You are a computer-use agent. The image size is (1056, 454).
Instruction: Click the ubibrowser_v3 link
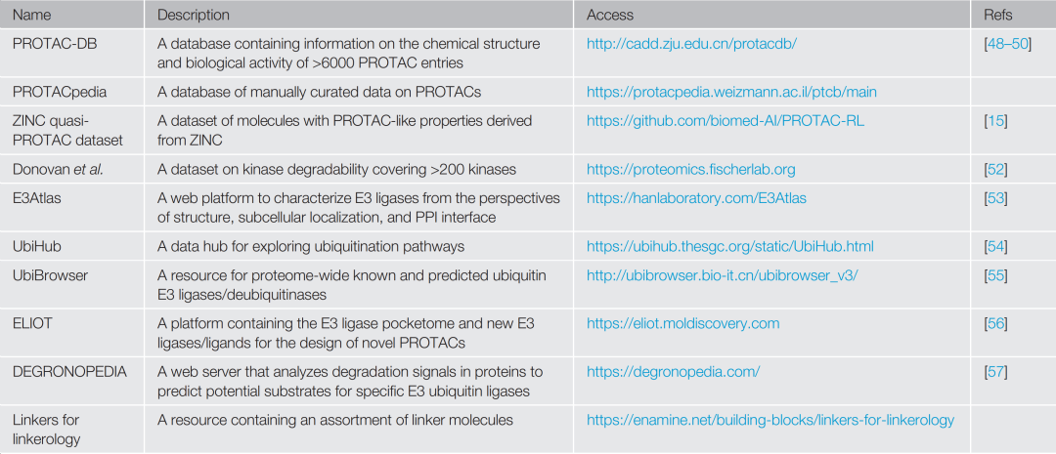pos(722,275)
